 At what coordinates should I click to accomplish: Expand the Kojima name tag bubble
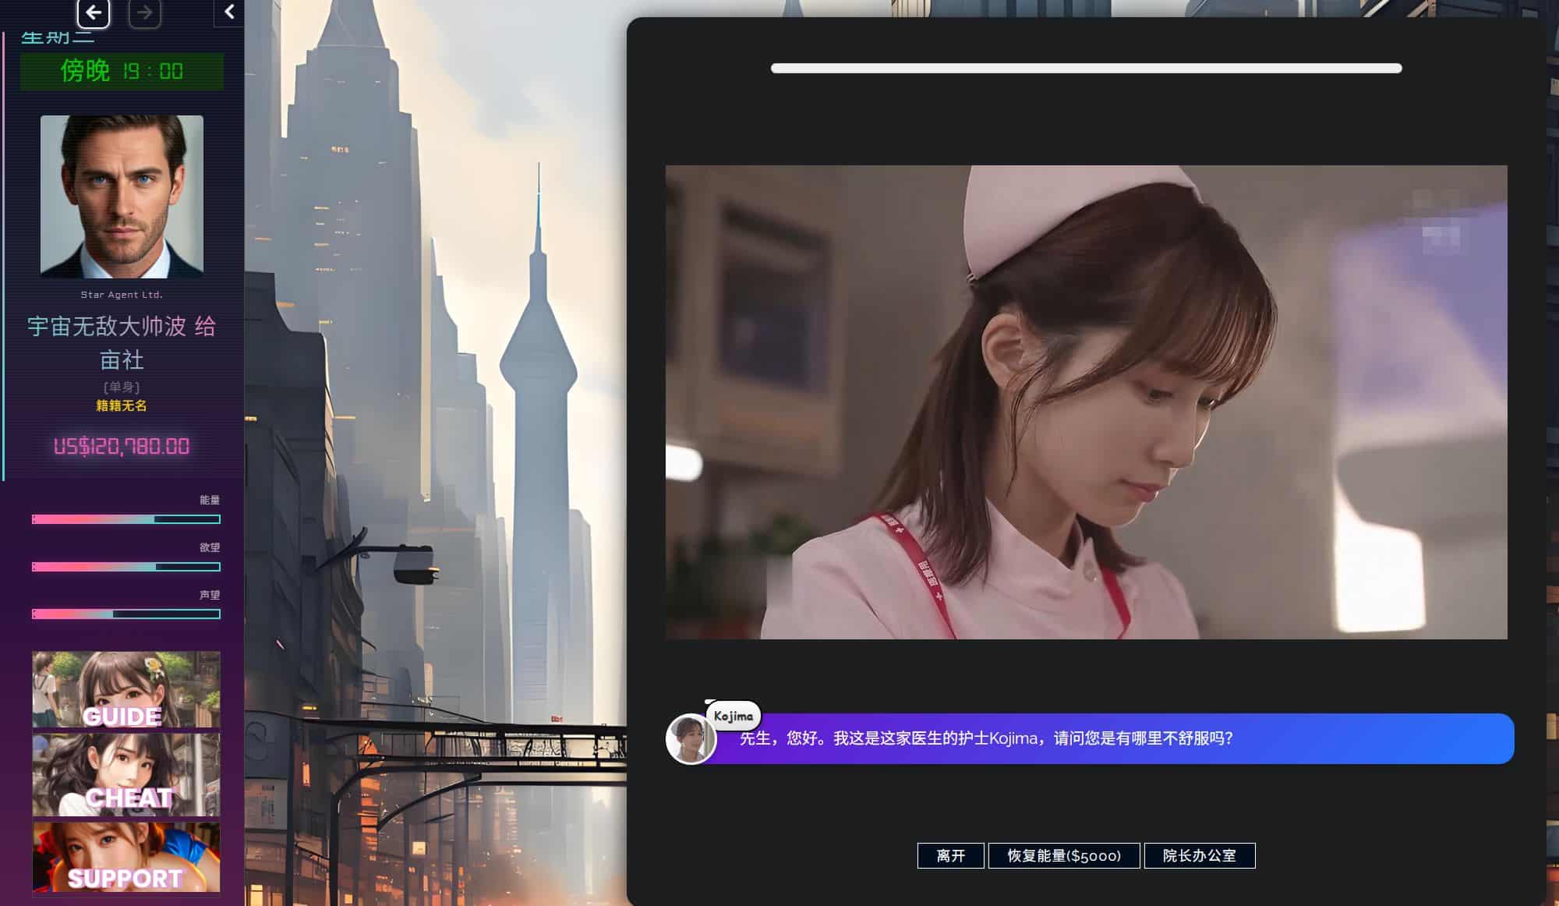pyautogui.click(x=732, y=715)
